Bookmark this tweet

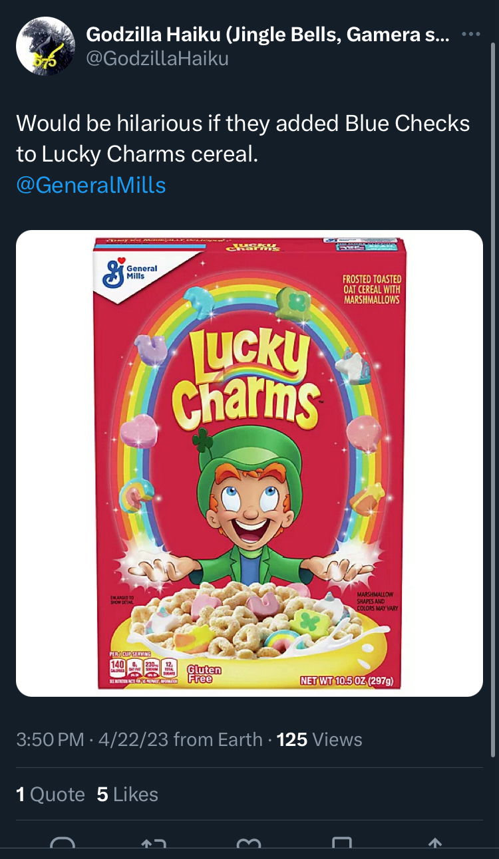tap(341, 845)
